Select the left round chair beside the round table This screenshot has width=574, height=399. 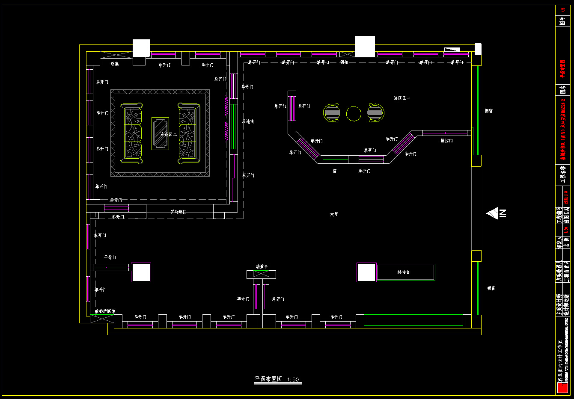(x=332, y=113)
